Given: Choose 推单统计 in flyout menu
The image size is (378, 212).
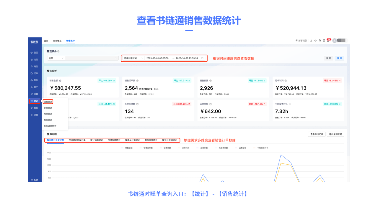Looking at the screenshot, I should pos(48,114).
